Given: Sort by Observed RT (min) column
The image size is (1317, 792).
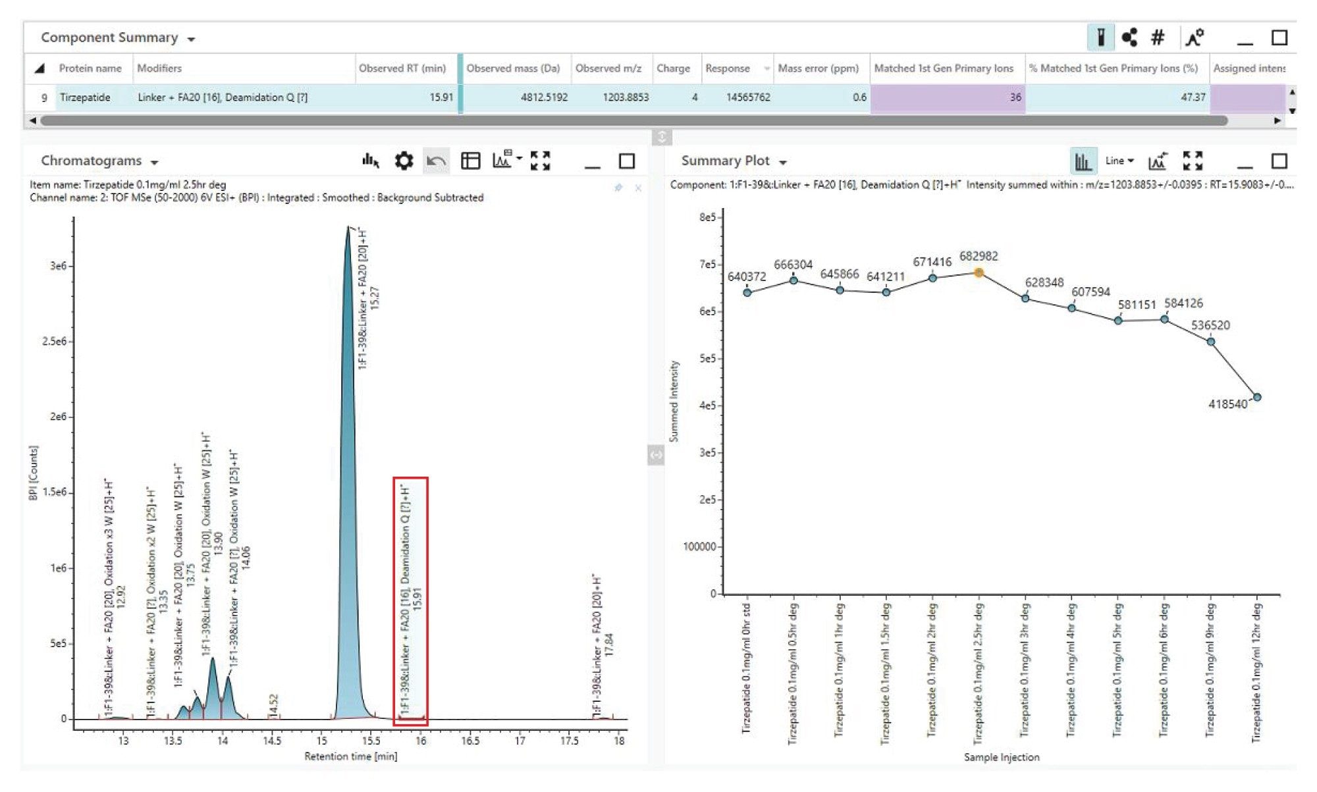Looking at the screenshot, I should 402,68.
